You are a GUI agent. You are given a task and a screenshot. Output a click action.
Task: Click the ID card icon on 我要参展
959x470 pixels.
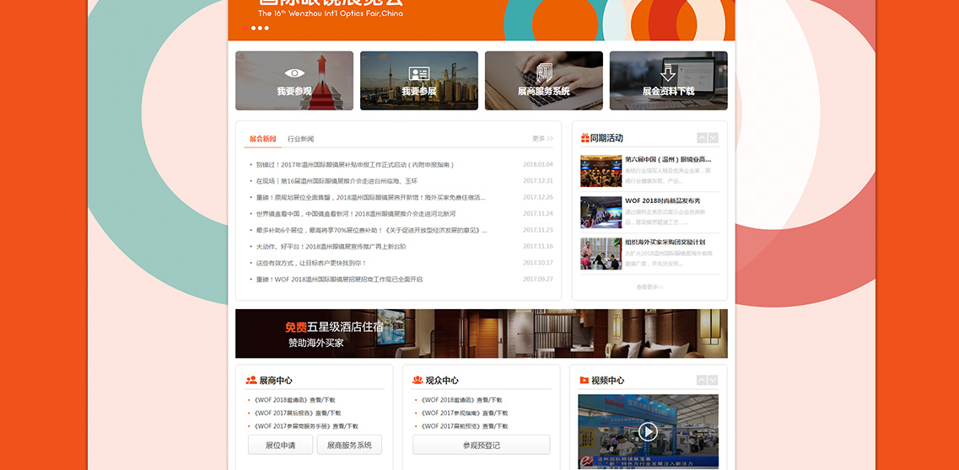pyautogui.click(x=419, y=73)
